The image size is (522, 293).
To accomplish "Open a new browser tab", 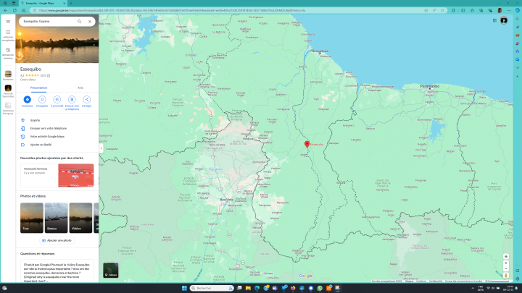I will [x=71, y=3].
